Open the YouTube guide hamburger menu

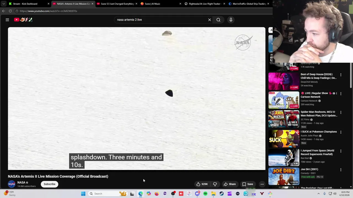click(7, 20)
